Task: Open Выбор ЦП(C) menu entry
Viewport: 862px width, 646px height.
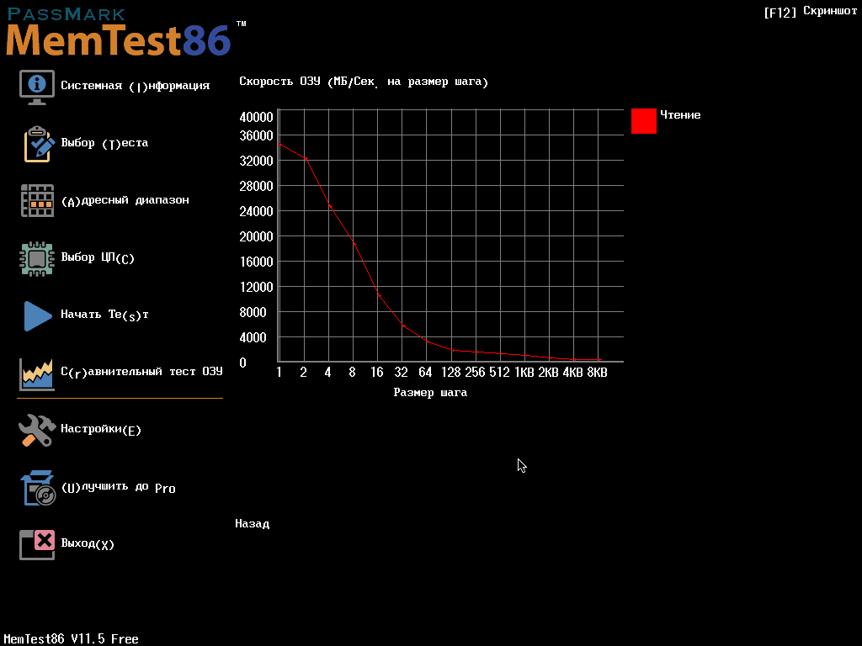Action: tap(98, 257)
